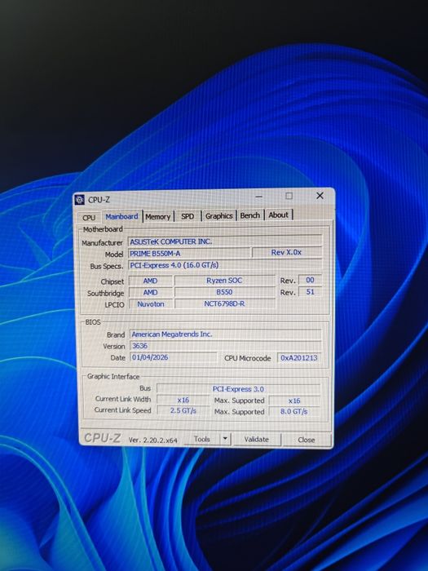Select the NCT6798D-R value
The width and height of the screenshot is (428, 571).
click(224, 303)
